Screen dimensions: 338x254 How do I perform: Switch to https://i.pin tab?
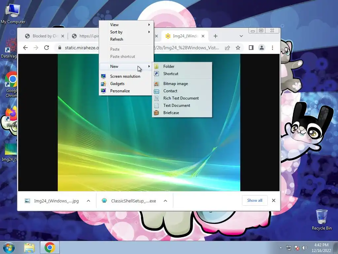click(x=86, y=36)
